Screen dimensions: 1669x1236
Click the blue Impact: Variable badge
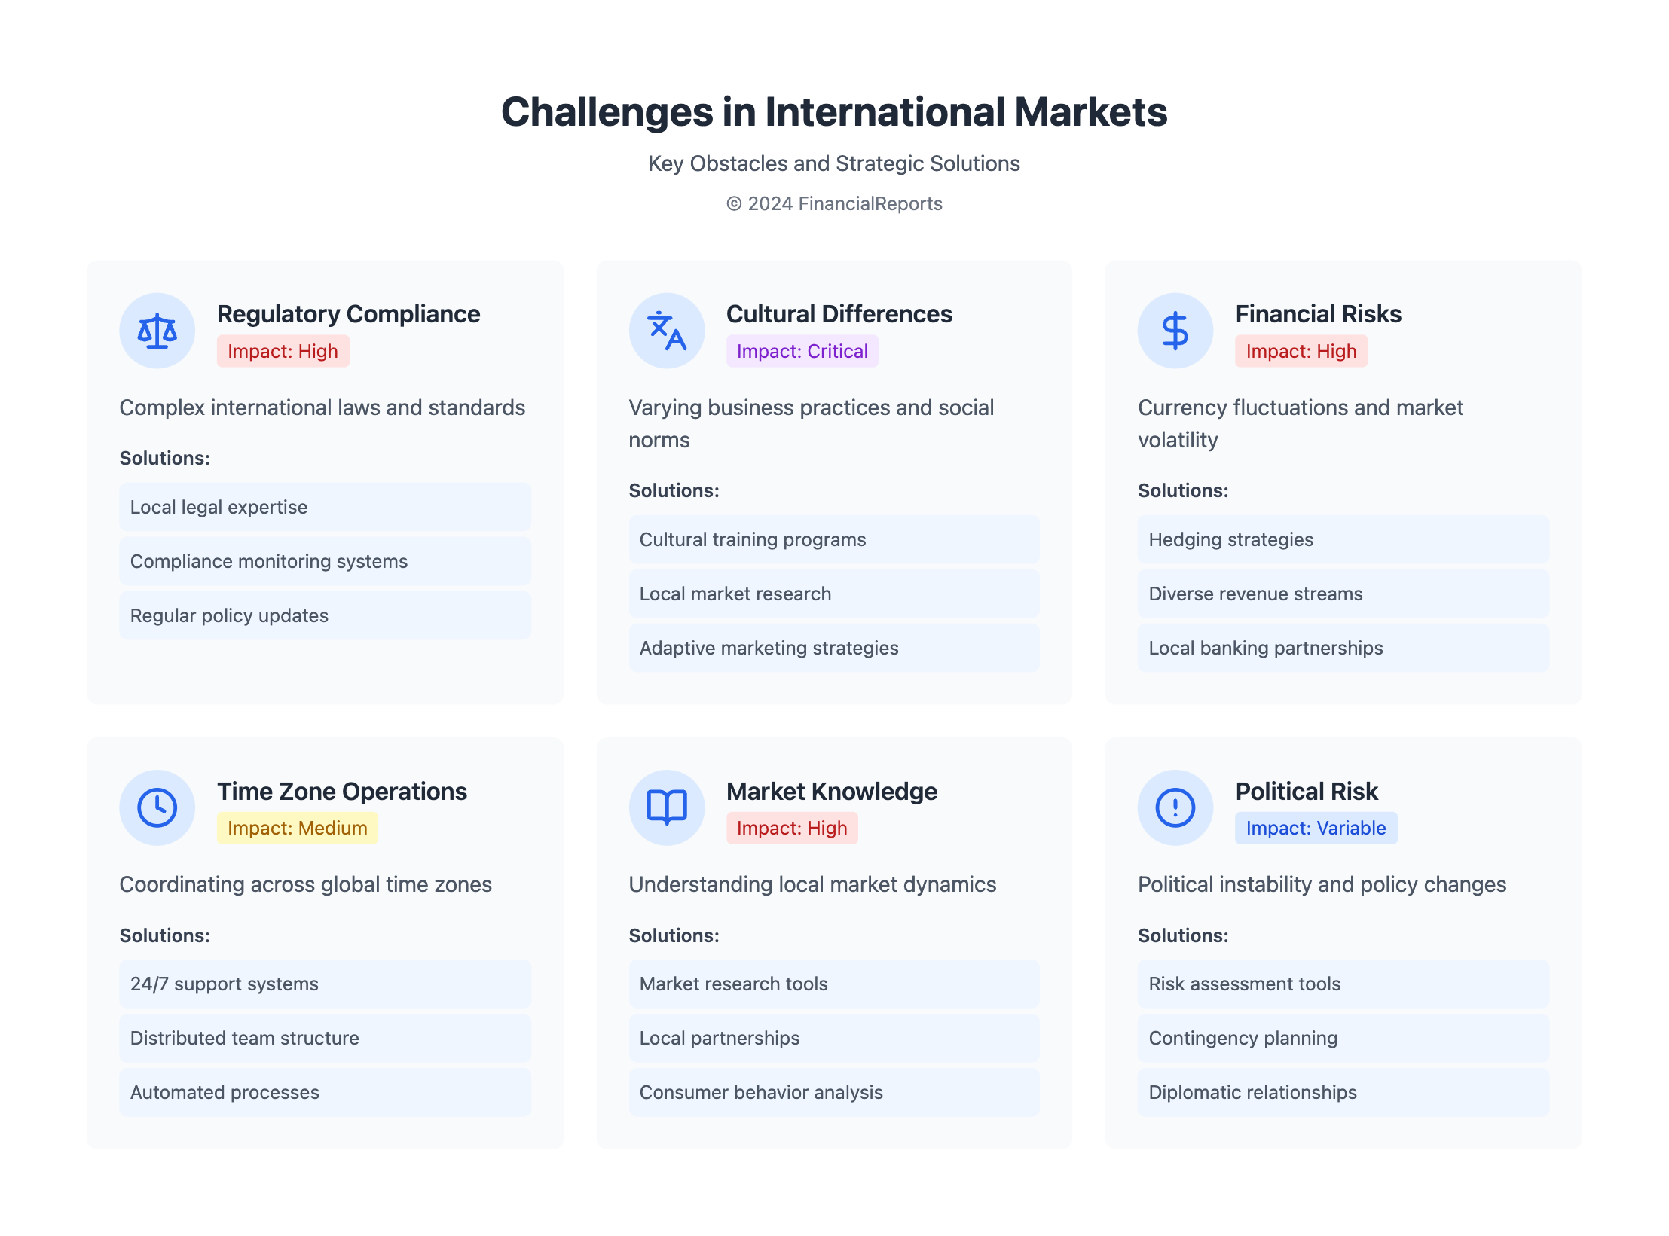[1315, 828]
